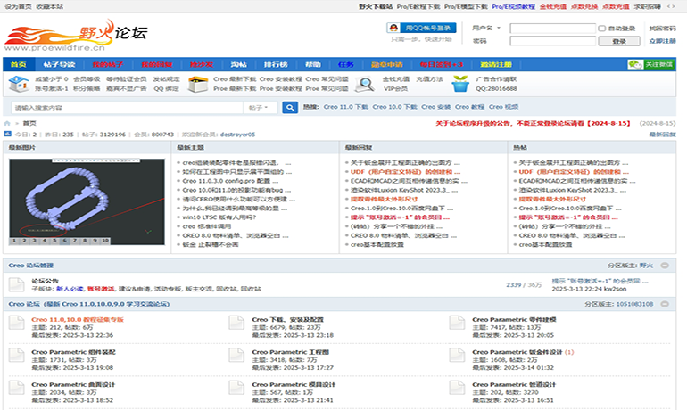
Task: Click the blue magnifier search icon
Action: (x=289, y=107)
